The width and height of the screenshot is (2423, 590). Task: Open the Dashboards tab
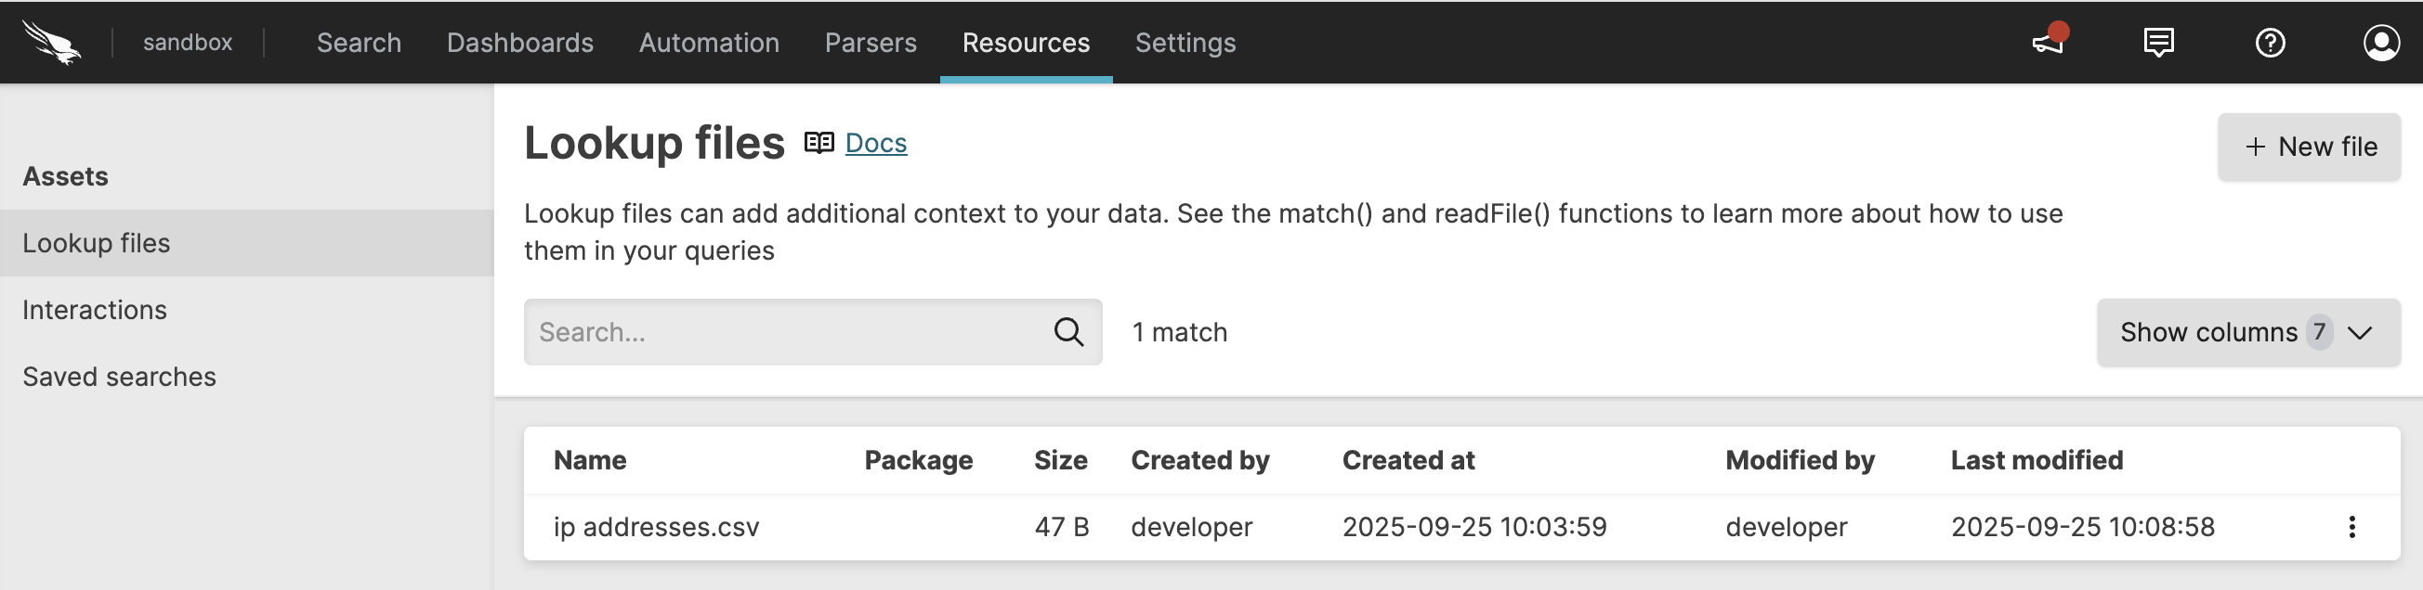pos(519,43)
